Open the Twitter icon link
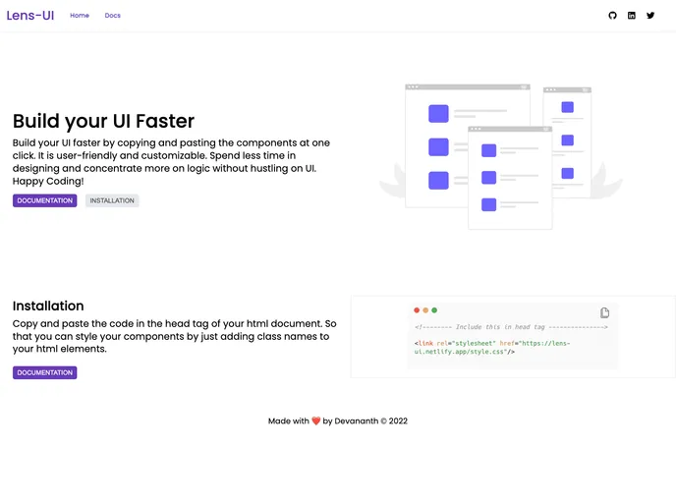 tap(649, 16)
